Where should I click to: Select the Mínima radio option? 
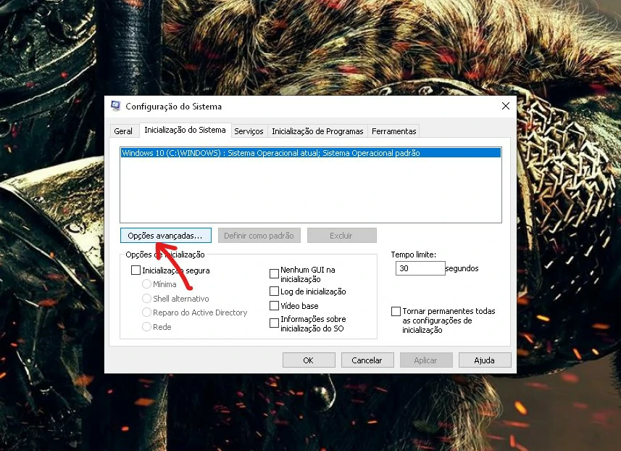[x=146, y=284]
